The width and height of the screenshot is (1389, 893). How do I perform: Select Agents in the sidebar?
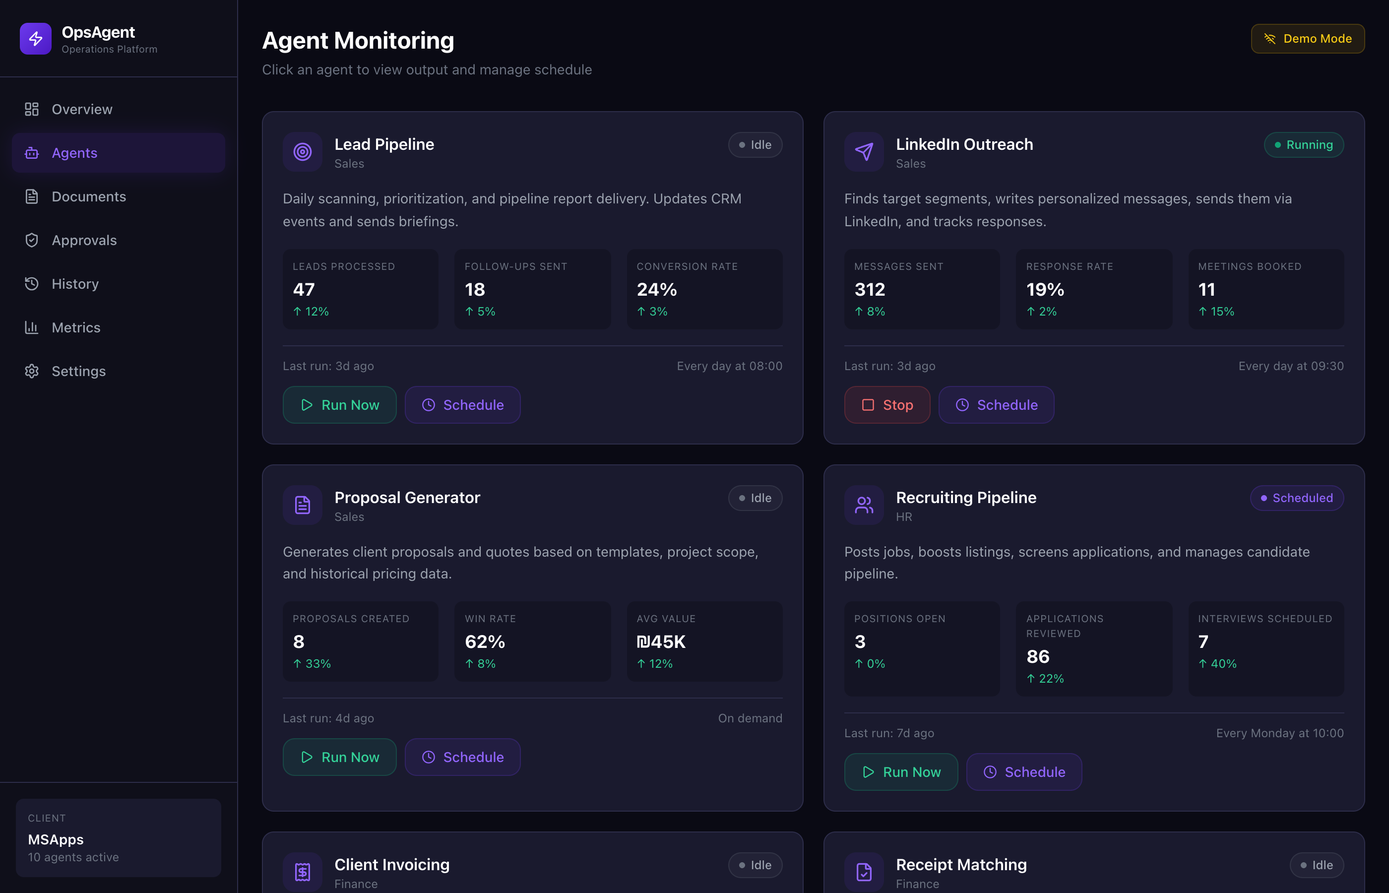click(75, 152)
